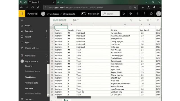Click cell with Tuyana Dashidorzhieva
This screenshot has width=180, height=101.
coord(125,84)
